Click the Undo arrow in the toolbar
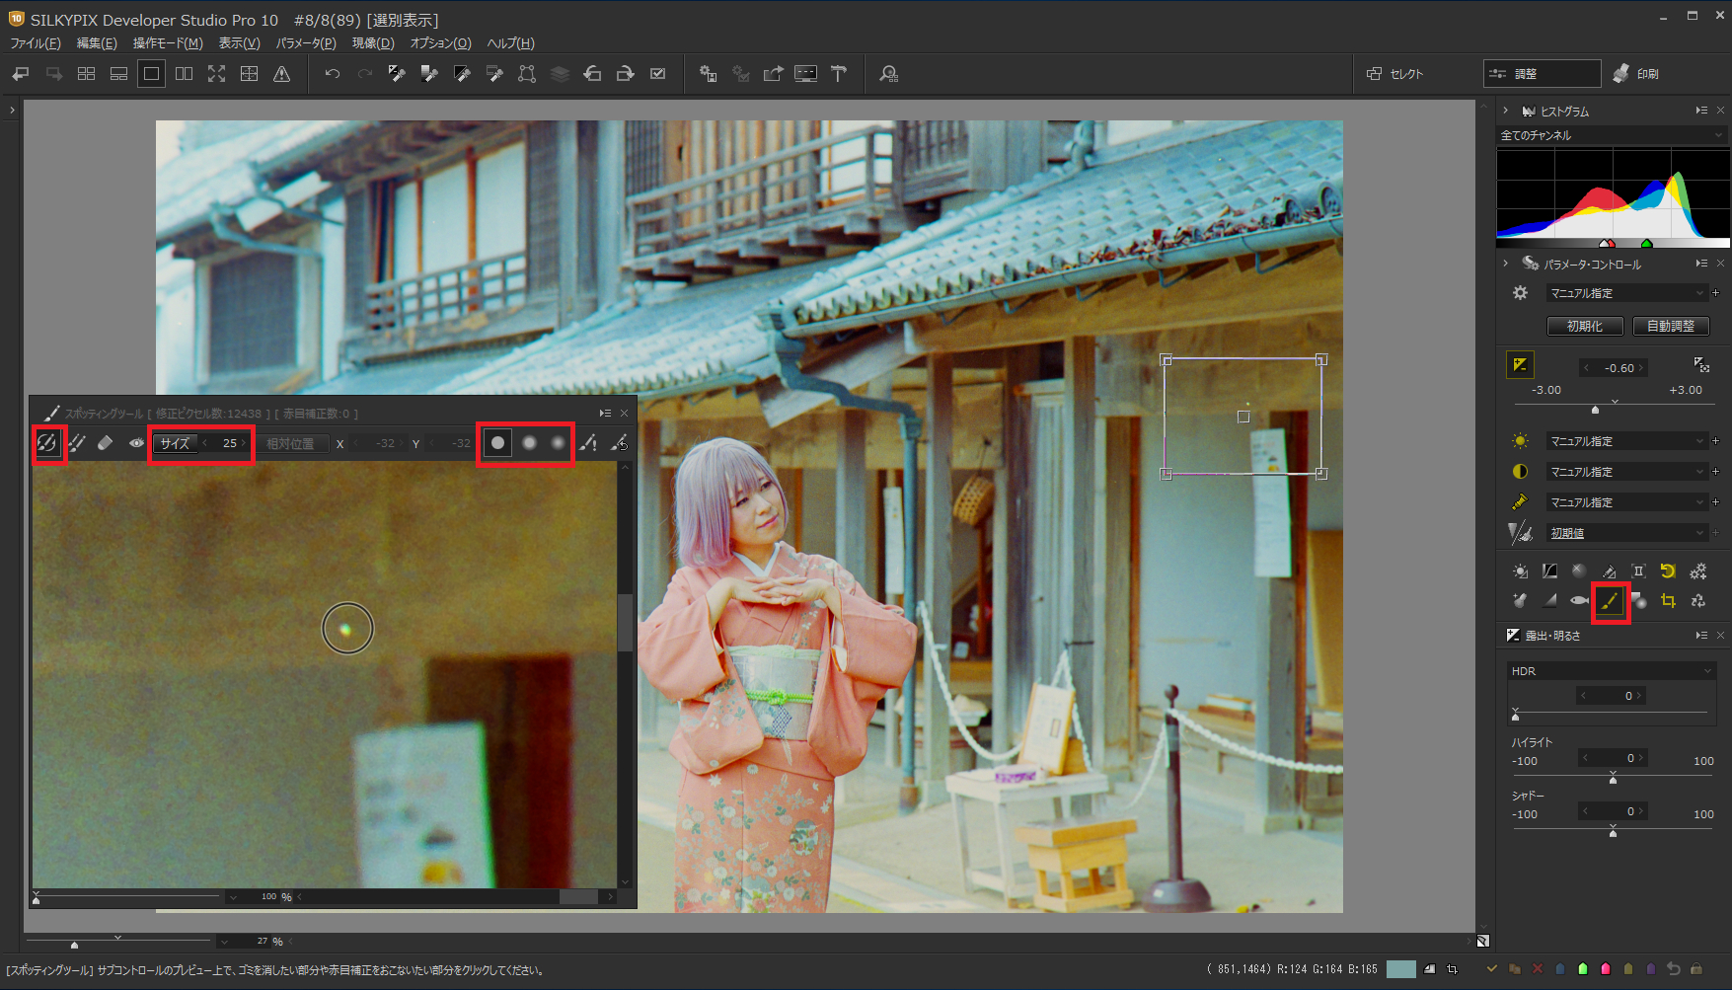This screenshot has width=1732, height=990. (332, 74)
